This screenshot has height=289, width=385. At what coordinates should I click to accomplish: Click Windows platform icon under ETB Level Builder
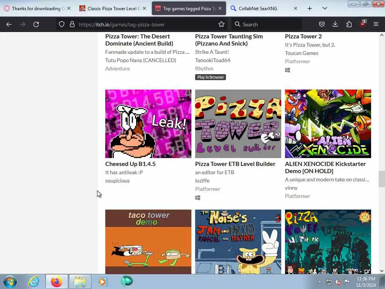pos(198,198)
